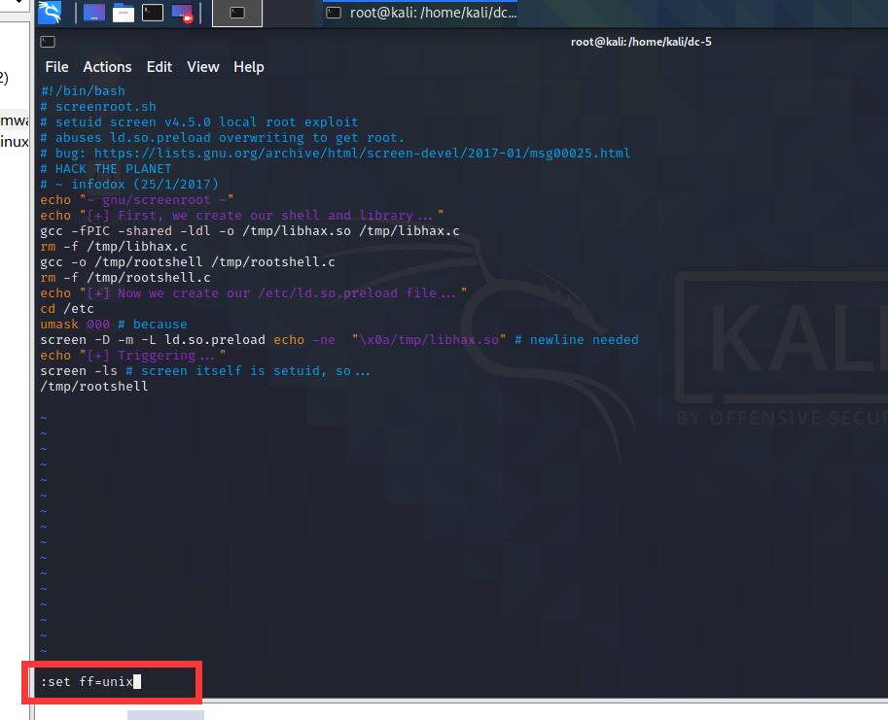Click the ':set ff=unix' vim command line
The height and width of the screenshot is (720, 888).
90,681
